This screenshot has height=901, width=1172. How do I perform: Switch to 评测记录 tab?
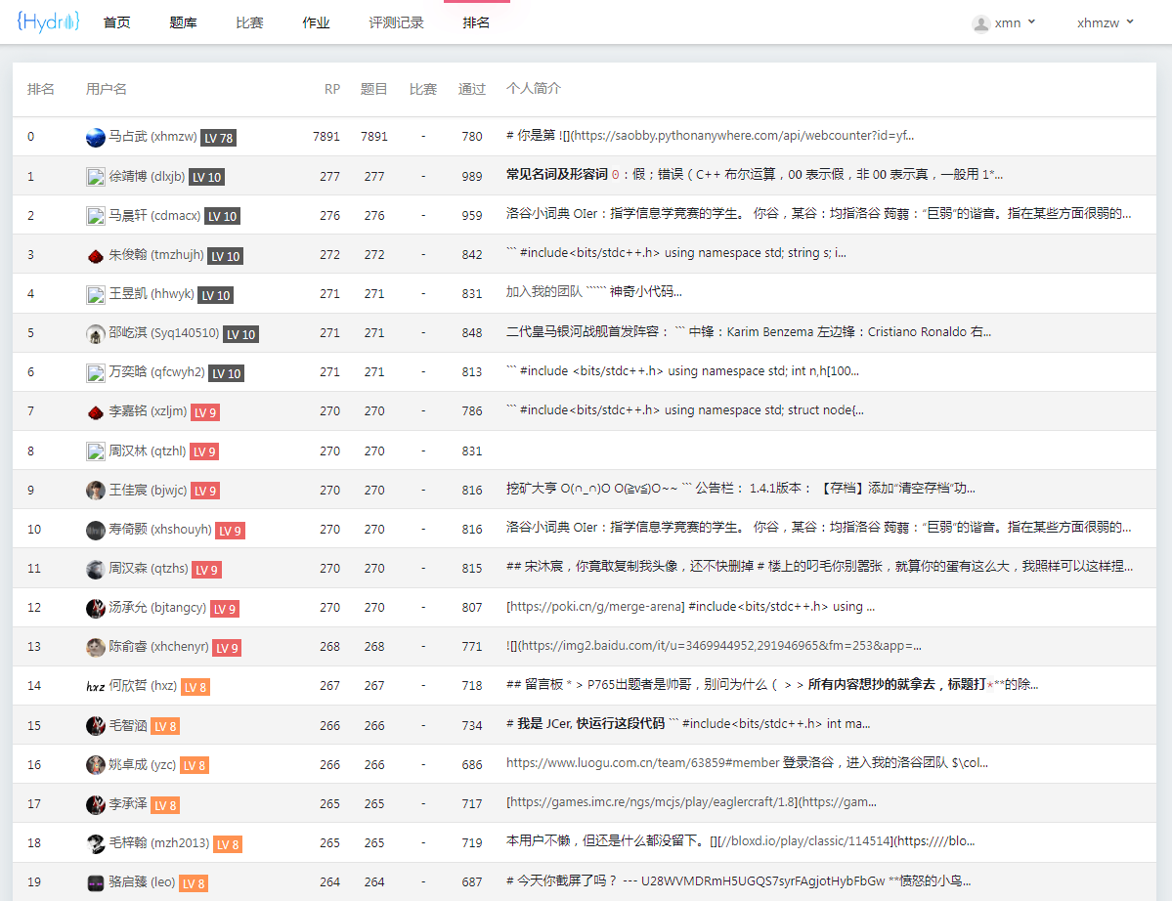(396, 22)
